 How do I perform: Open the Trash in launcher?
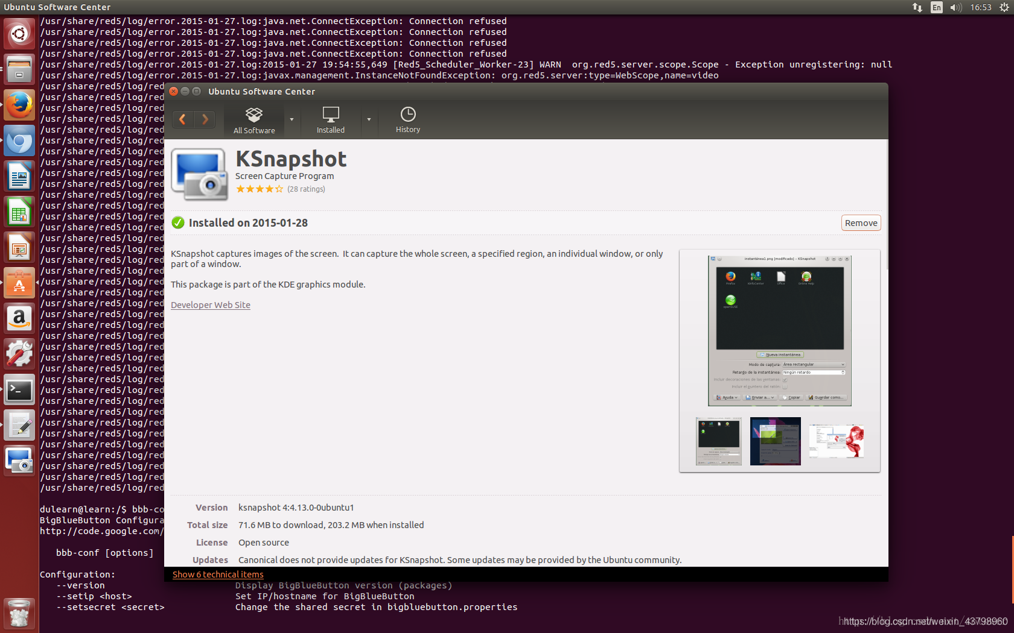19,613
